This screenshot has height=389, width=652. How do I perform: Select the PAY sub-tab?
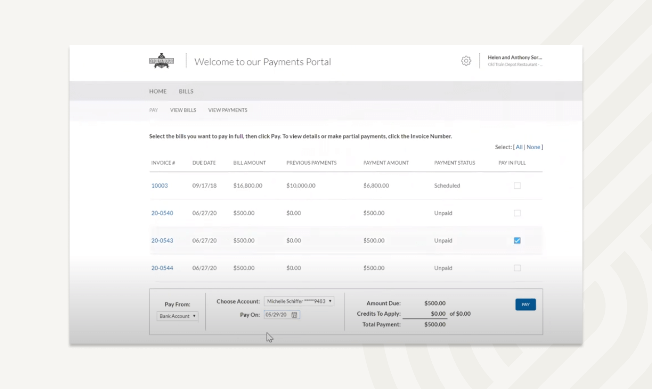[x=154, y=110]
